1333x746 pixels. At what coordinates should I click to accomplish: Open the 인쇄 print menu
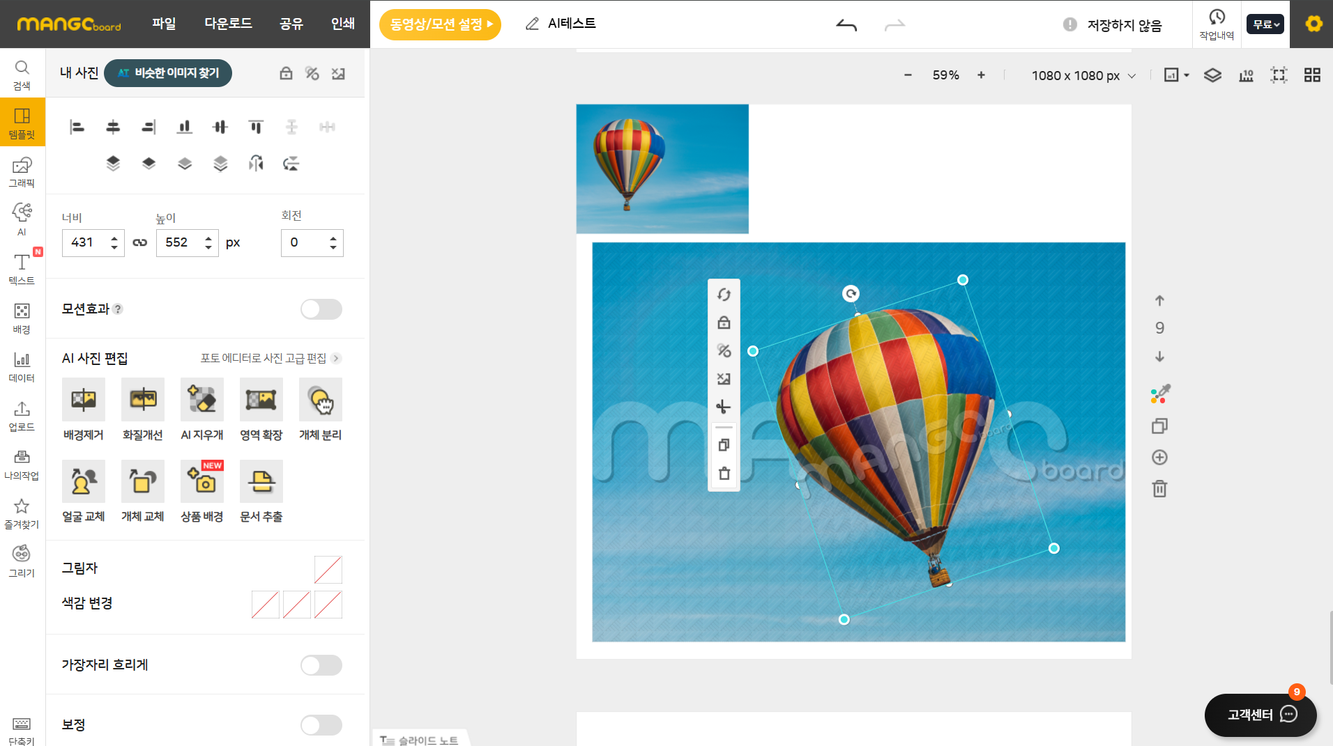(x=343, y=24)
